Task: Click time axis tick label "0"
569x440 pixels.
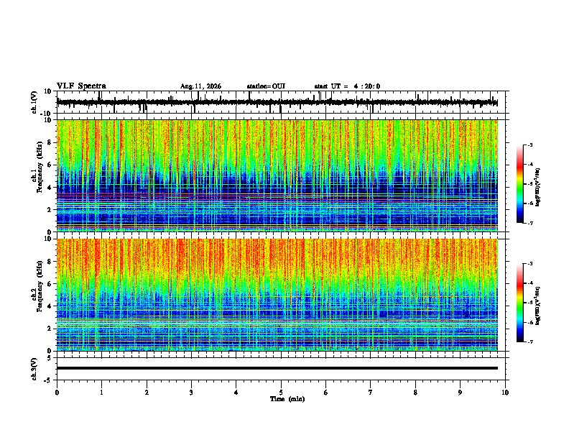Action: point(57,393)
